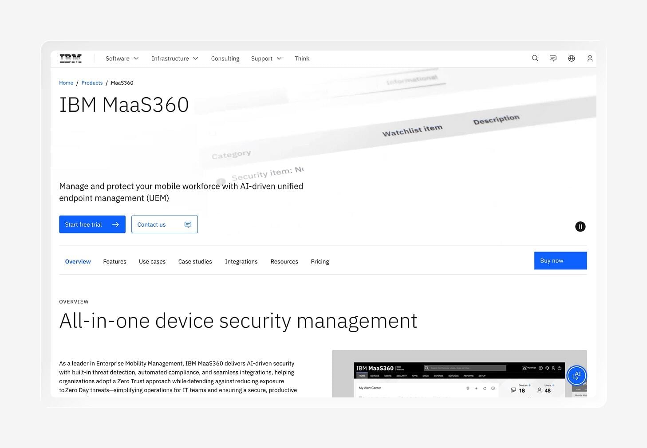Open the chat icon in header
The width and height of the screenshot is (647, 448).
pyautogui.click(x=553, y=58)
